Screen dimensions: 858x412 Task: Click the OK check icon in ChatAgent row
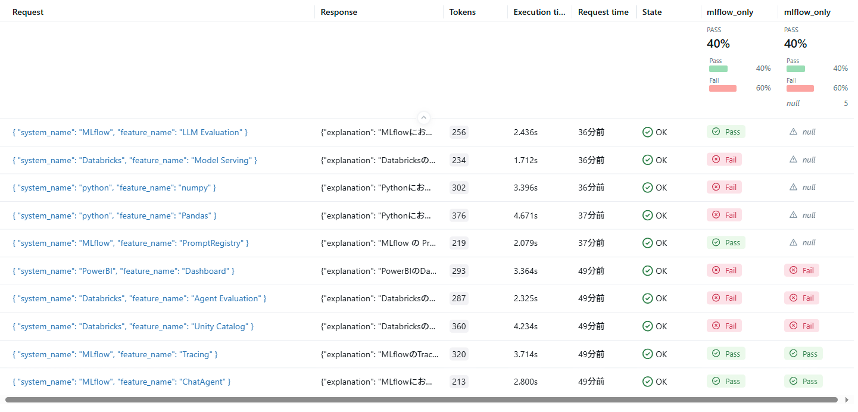[648, 382]
